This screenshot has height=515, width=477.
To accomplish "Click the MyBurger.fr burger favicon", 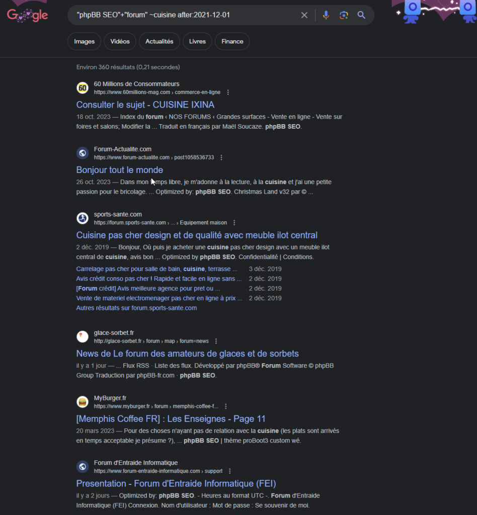I will (83, 402).
